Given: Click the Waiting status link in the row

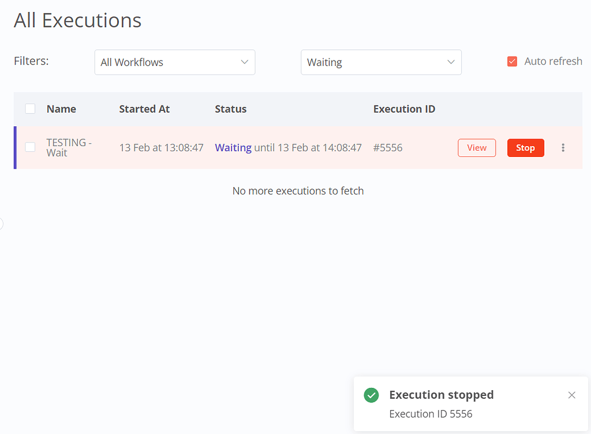Looking at the screenshot, I should click(233, 147).
